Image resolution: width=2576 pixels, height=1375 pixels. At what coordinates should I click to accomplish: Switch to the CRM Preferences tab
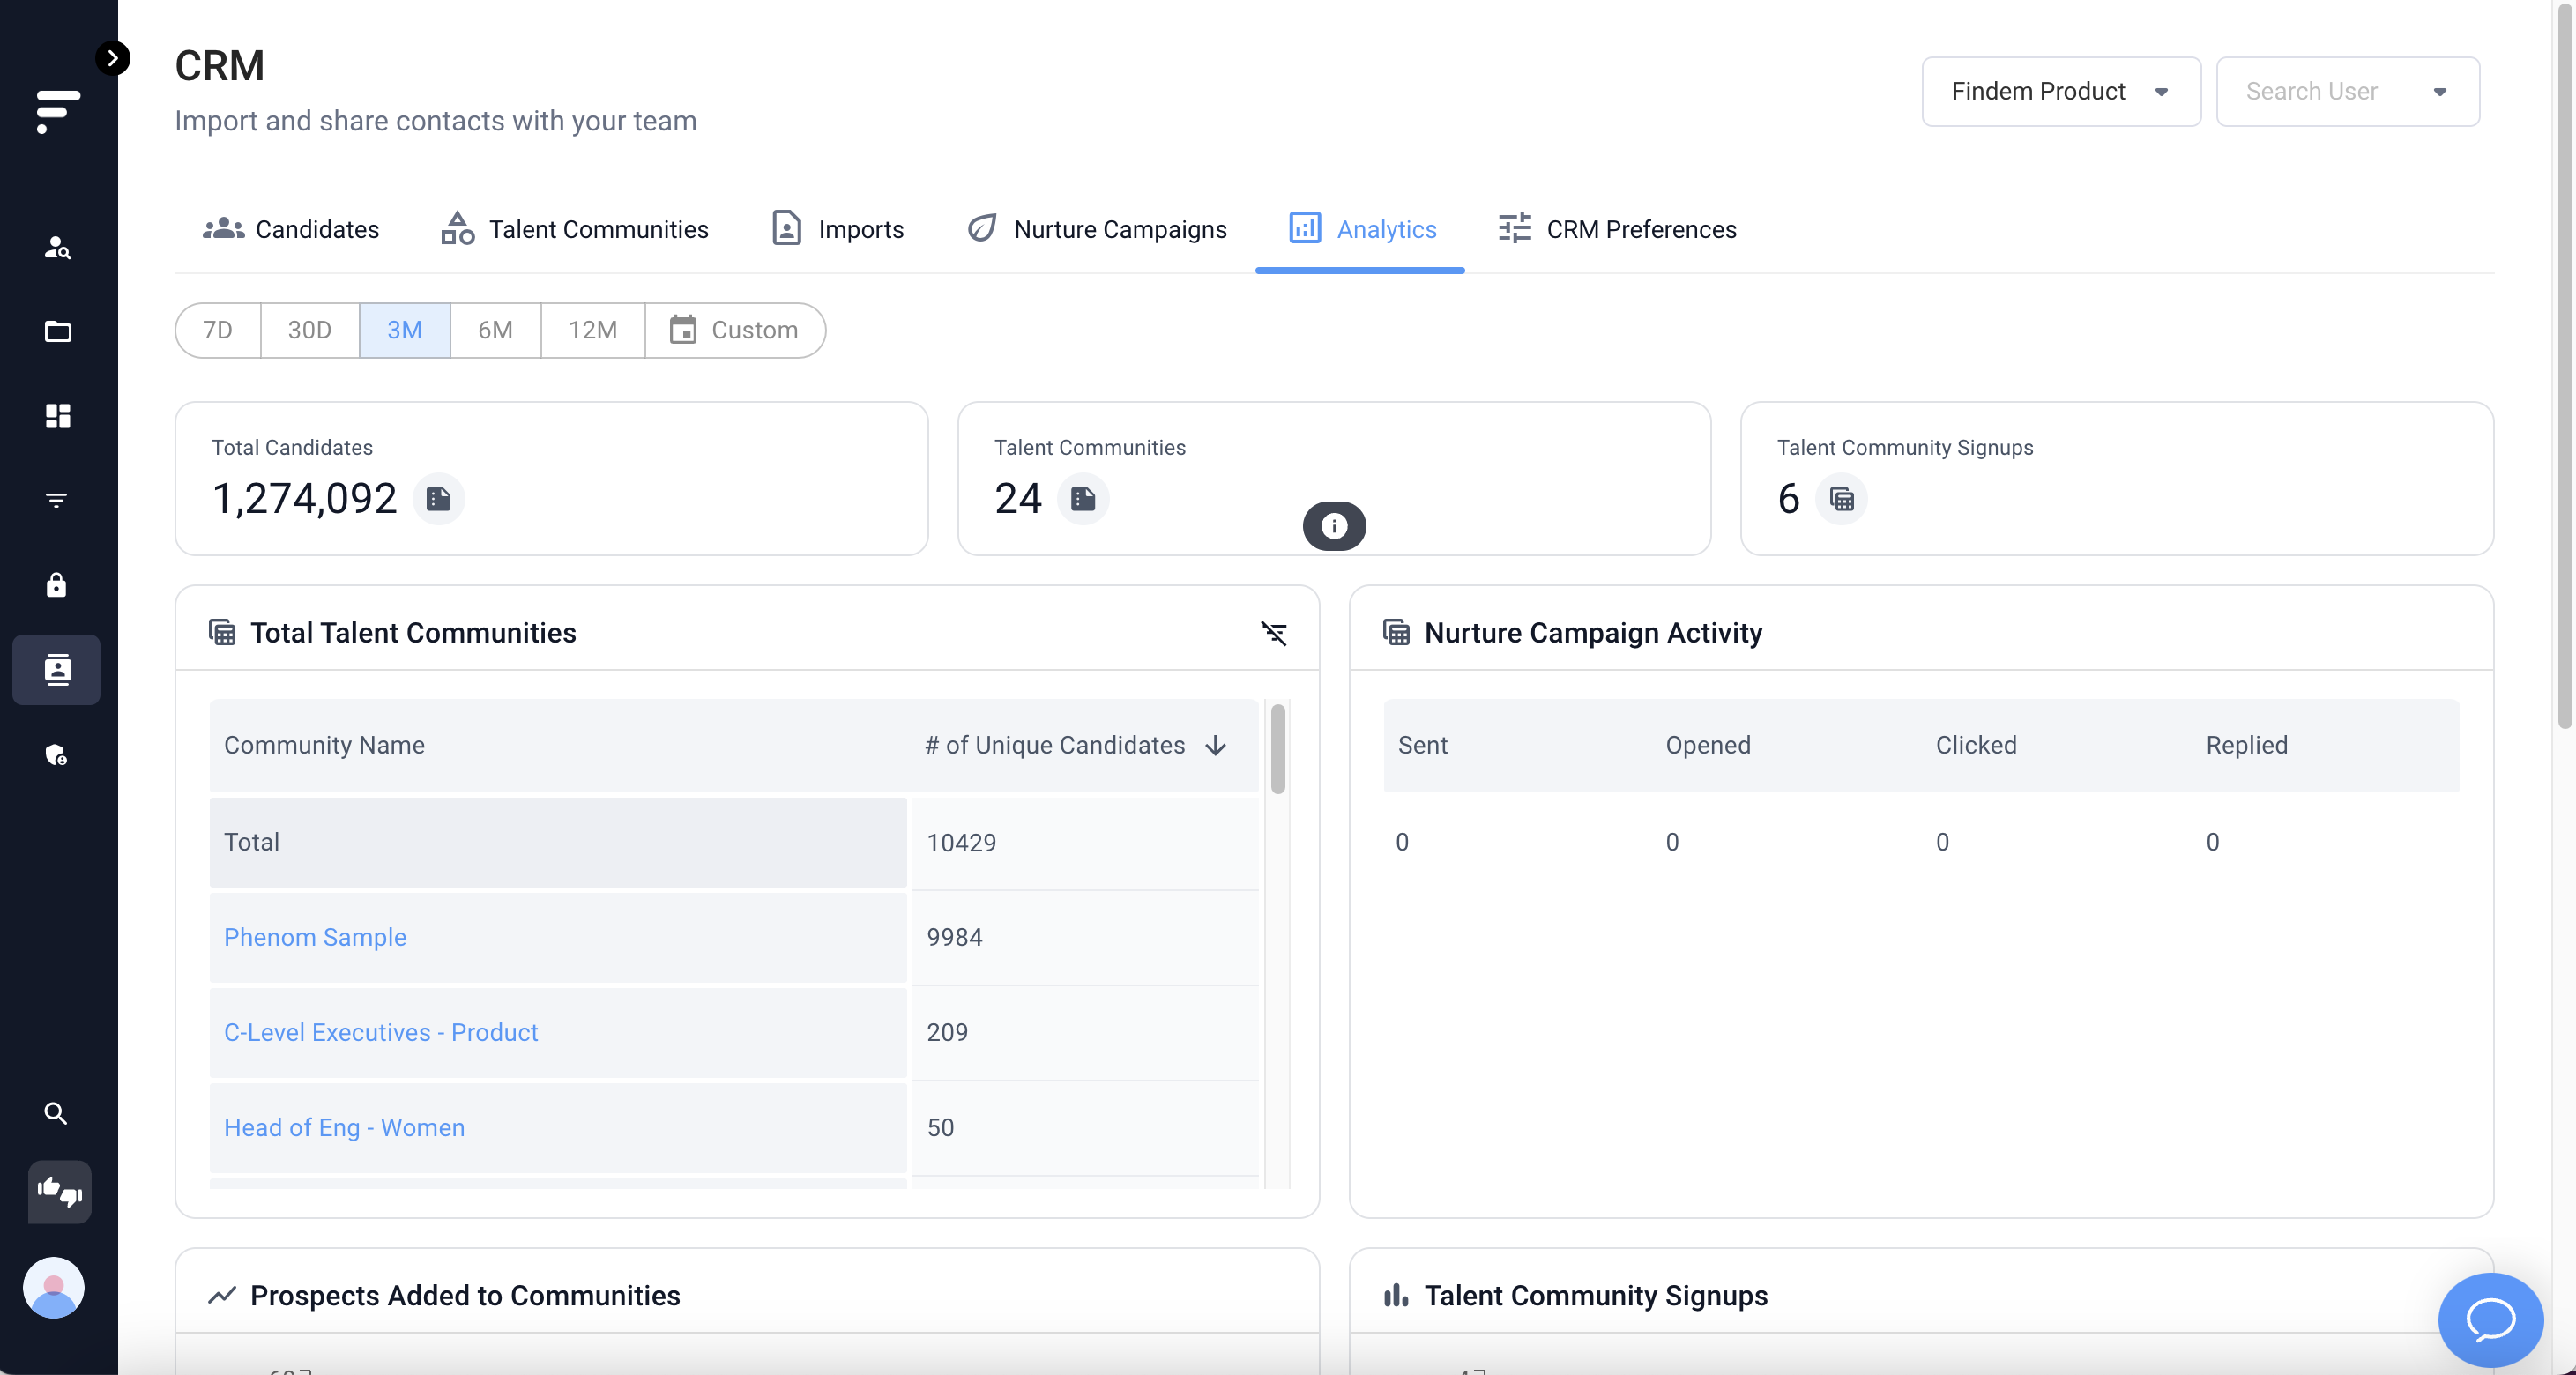point(1617,229)
